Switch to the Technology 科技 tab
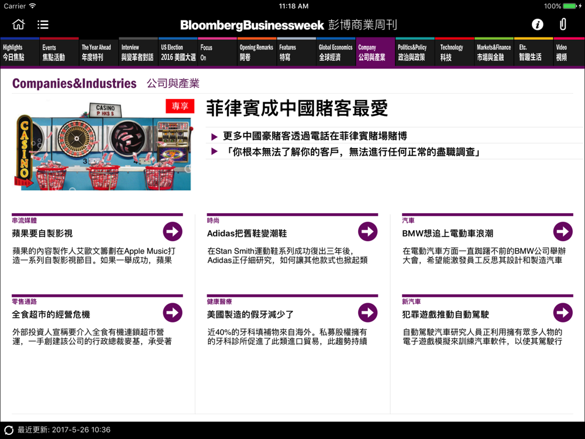 [x=455, y=52]
